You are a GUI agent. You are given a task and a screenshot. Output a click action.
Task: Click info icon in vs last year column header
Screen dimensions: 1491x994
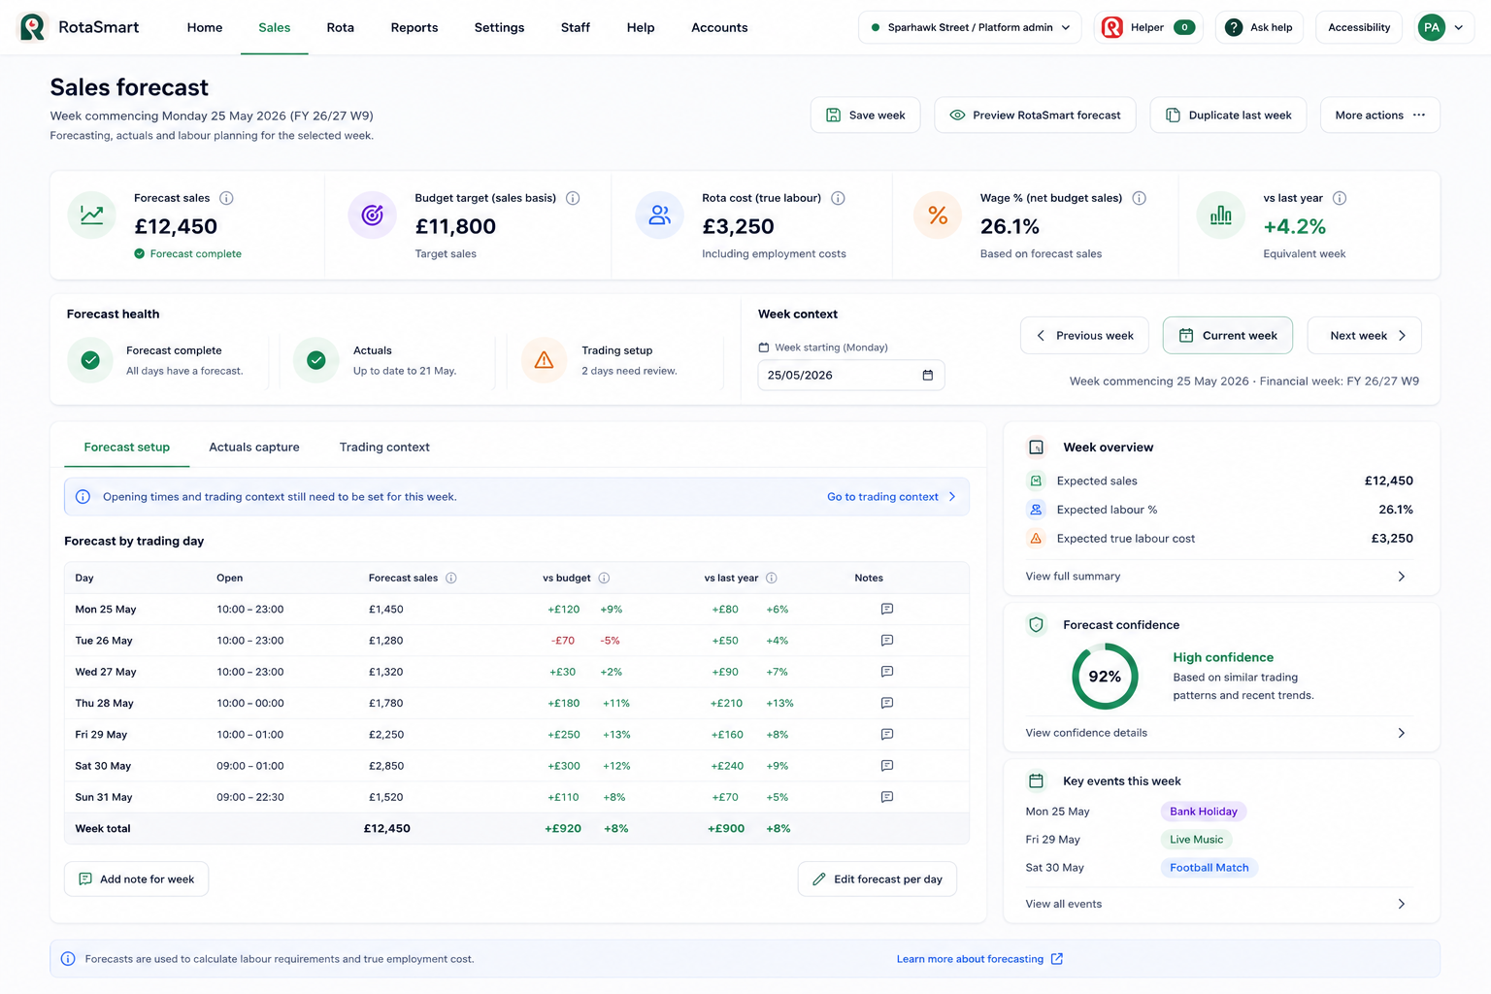coord(772,578)
